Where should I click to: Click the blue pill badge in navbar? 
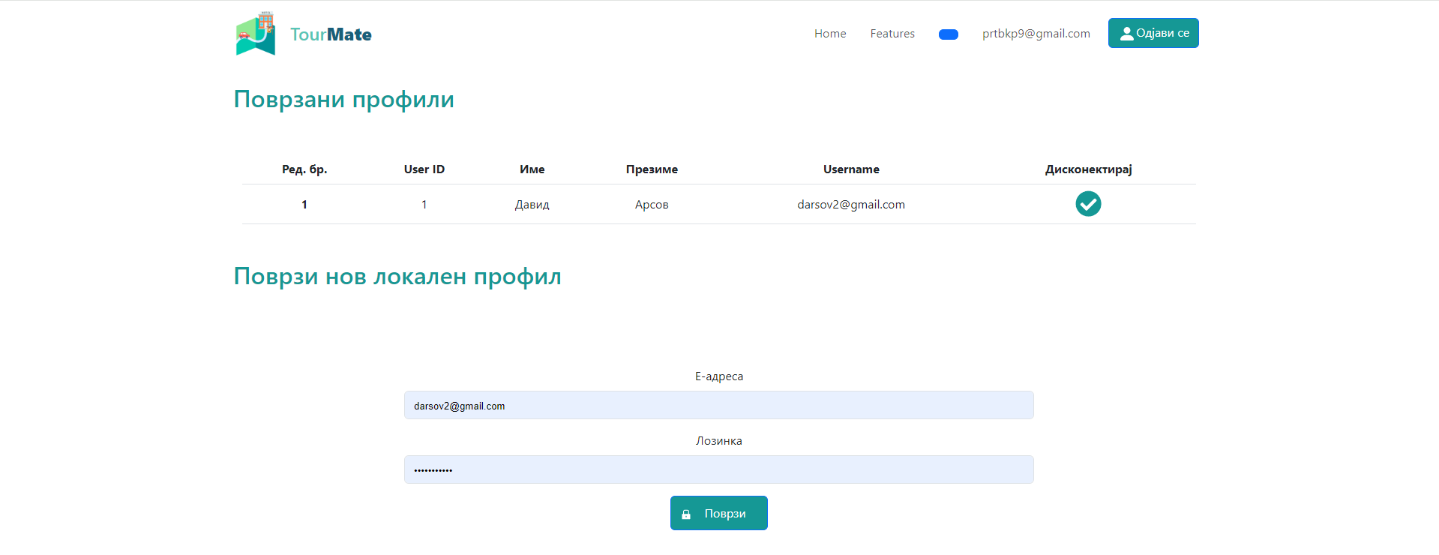[948, 34]
